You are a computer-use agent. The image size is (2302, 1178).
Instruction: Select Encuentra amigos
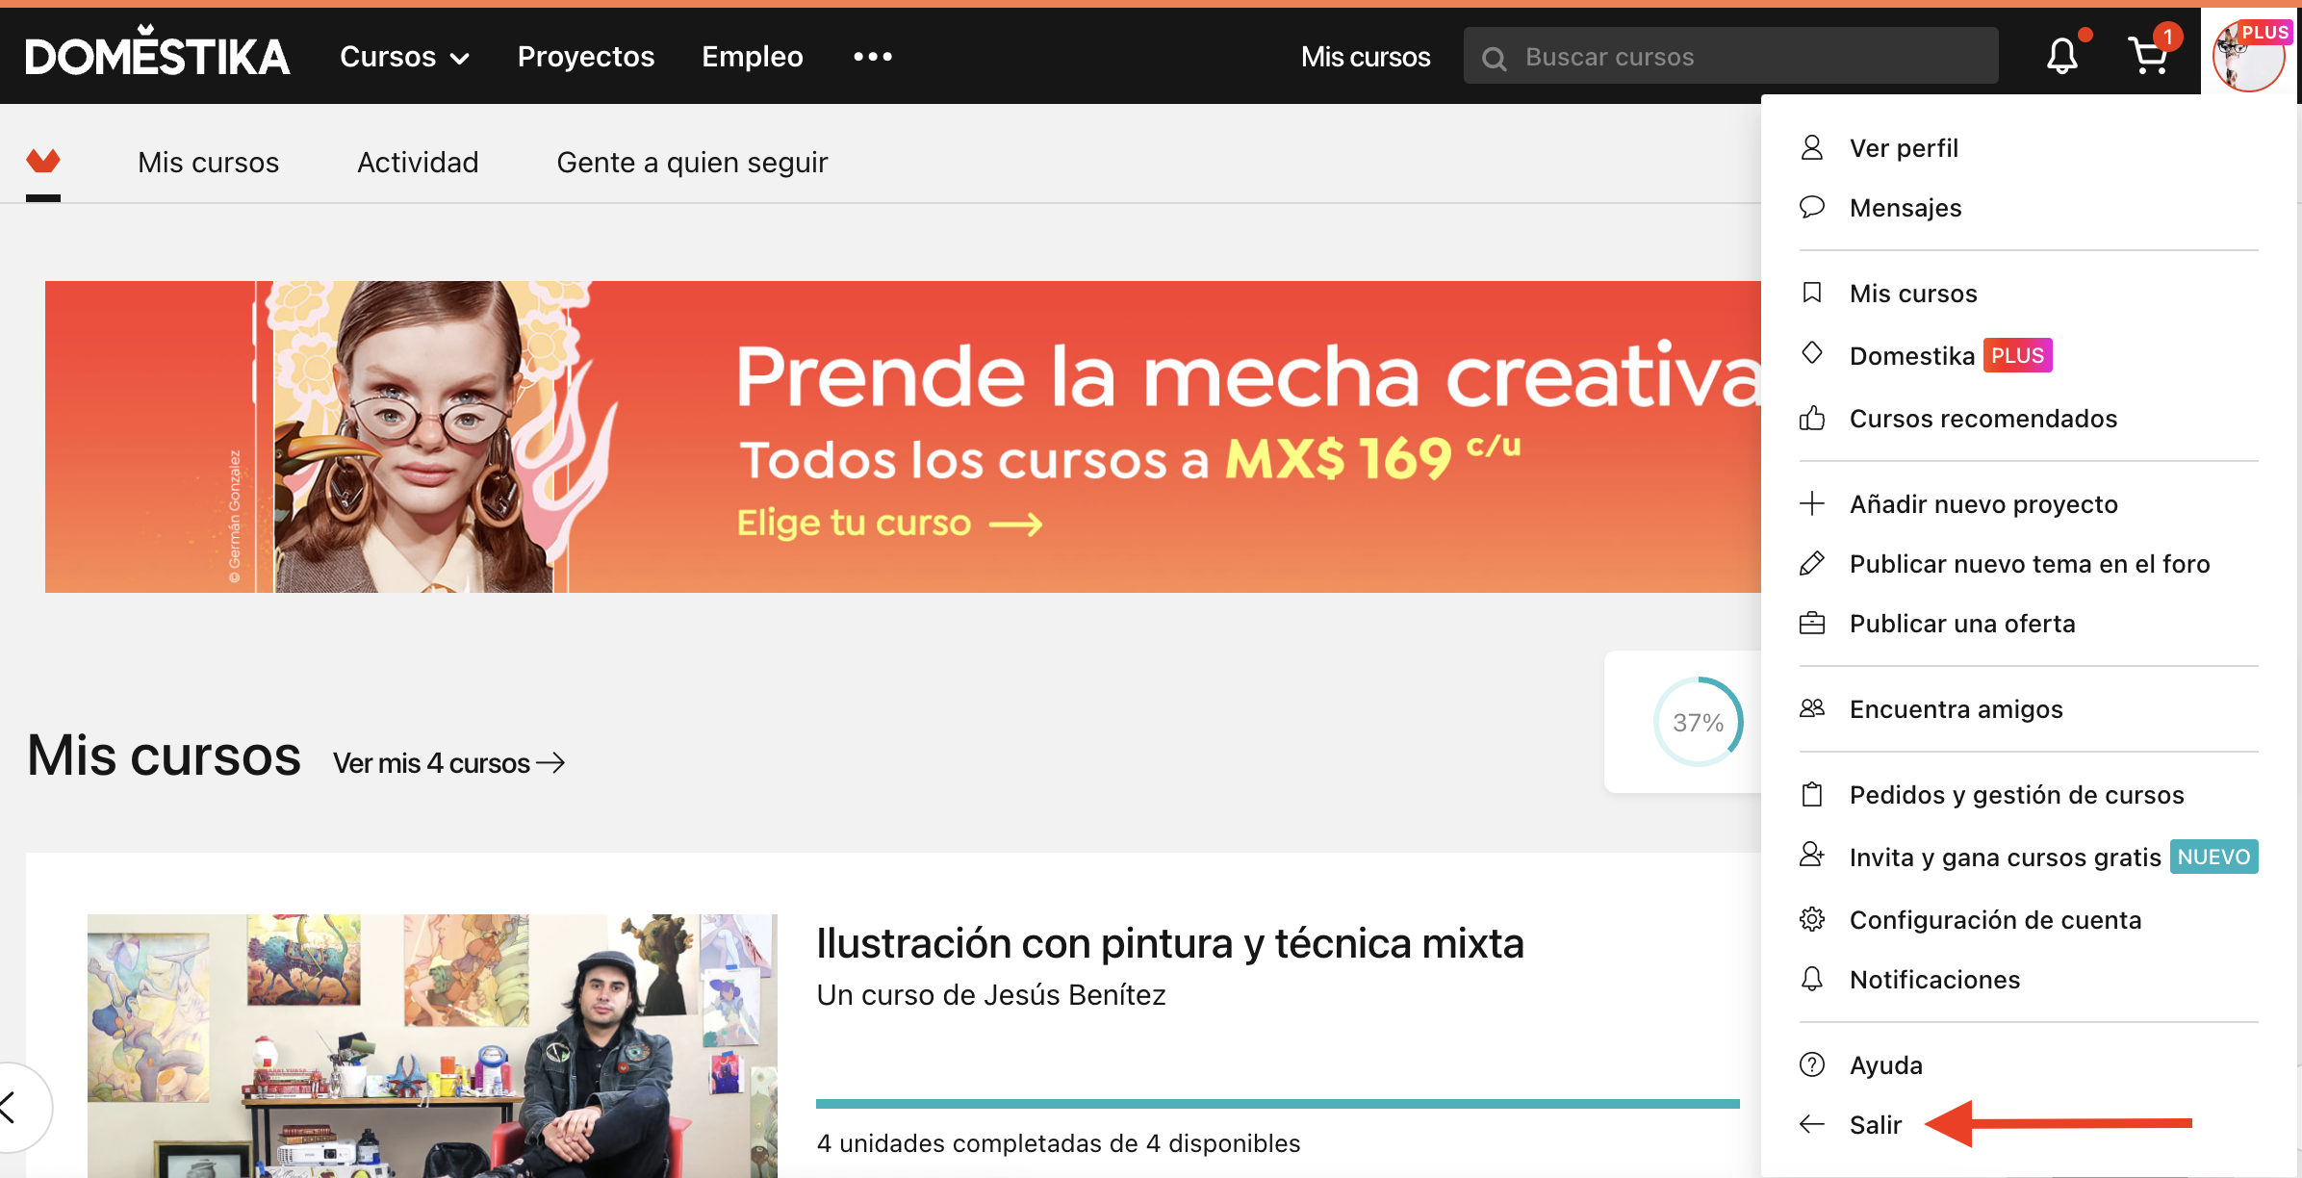coord(1957,709)
